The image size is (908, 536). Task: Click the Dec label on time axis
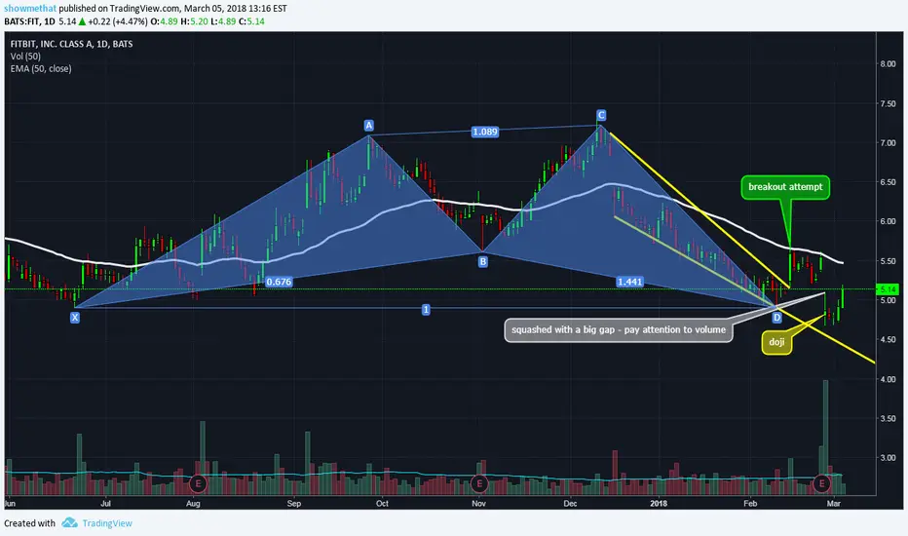[570, 503]
